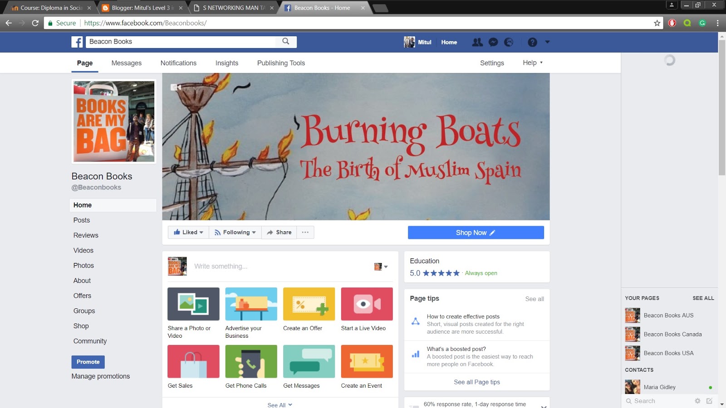Screen dimensions: 726x408
Task: Open the Help dropdown in the page menu
Action: (532, 63)
